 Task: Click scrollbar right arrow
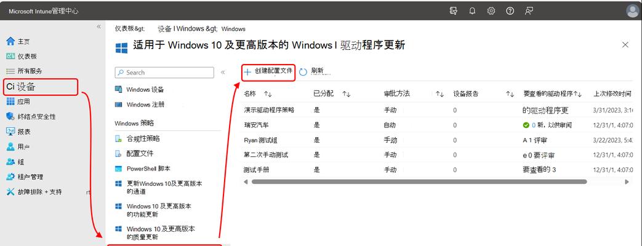(x=627, y=182)
